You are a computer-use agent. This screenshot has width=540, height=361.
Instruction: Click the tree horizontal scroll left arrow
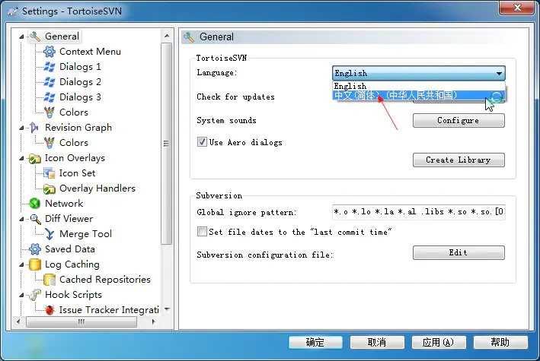point(18,321)
